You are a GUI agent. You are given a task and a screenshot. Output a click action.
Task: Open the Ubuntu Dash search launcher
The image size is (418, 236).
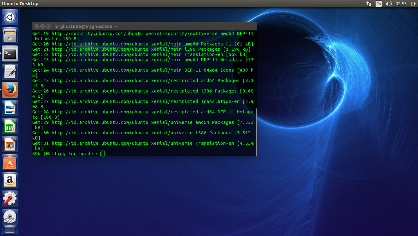10,17
